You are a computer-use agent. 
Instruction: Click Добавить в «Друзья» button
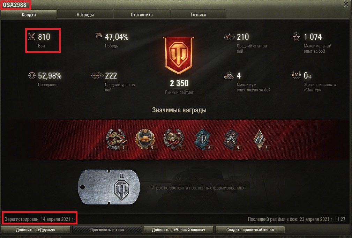(x=36, y=230)
